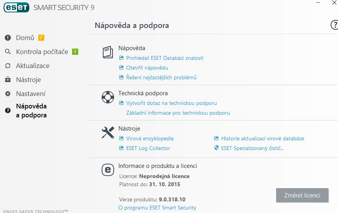Click the Nápověda book icon
This screenshot has height=213, width=338.
[x=108, y=52]
